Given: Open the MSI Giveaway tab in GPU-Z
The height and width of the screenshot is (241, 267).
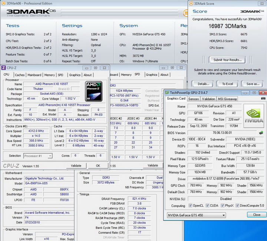Looking at the screenshot, I should pos(227,99).
